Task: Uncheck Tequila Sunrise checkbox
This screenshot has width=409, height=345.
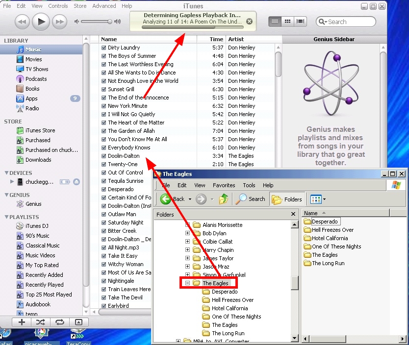Action: point(103,181)
